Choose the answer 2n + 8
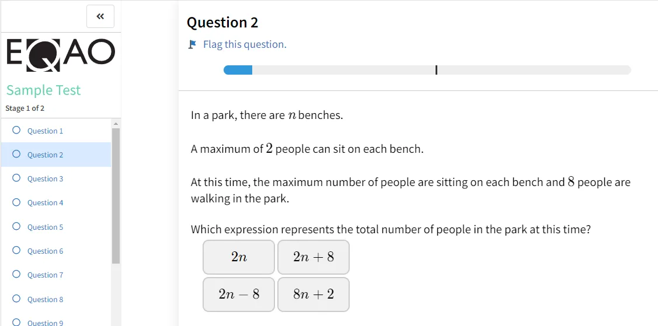Viewport: 658px width, 326px height. click(x=314, y=257)
